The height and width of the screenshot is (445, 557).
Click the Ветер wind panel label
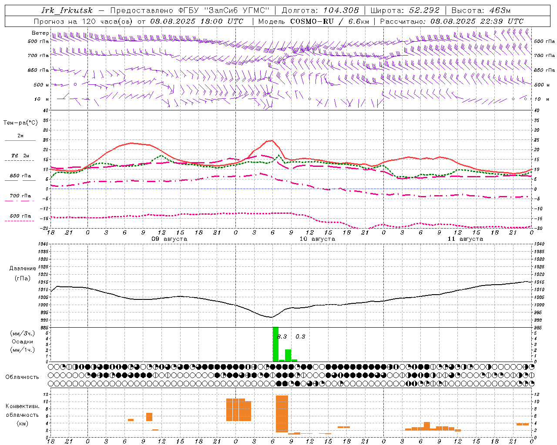point(40,33)
